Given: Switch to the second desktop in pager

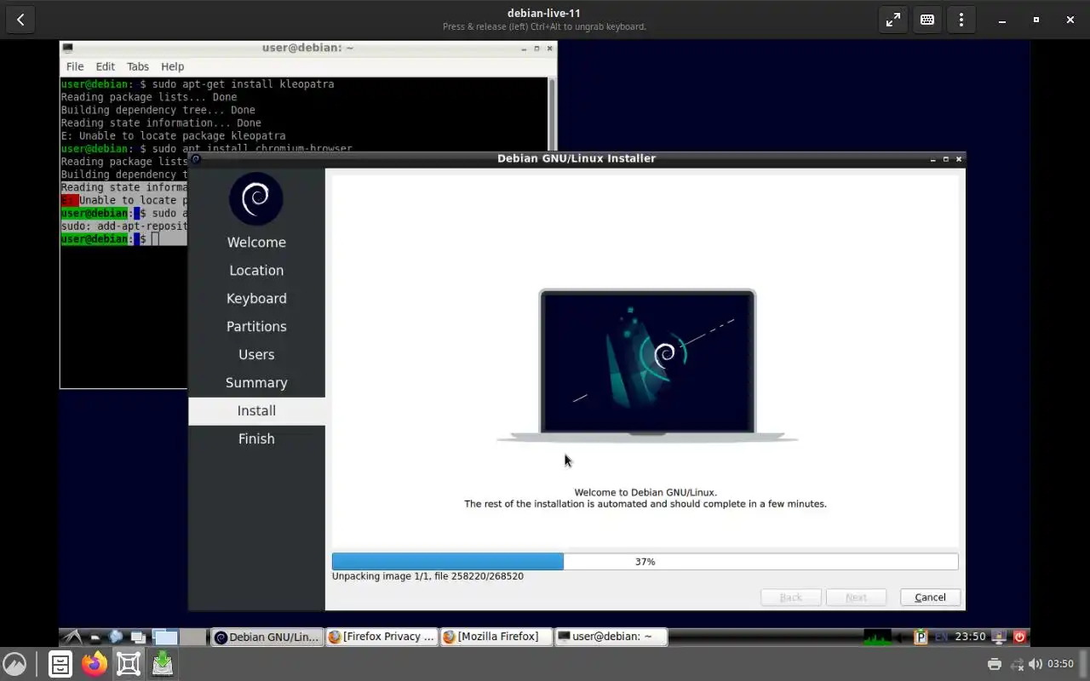Looking at the screenshot, I should pos(193,637).
